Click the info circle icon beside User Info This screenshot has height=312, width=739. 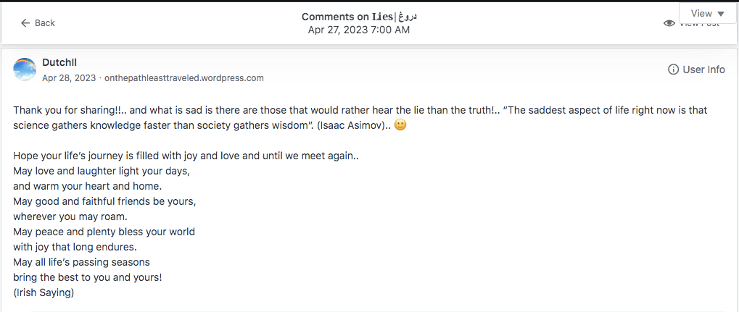tap(673, 69)
